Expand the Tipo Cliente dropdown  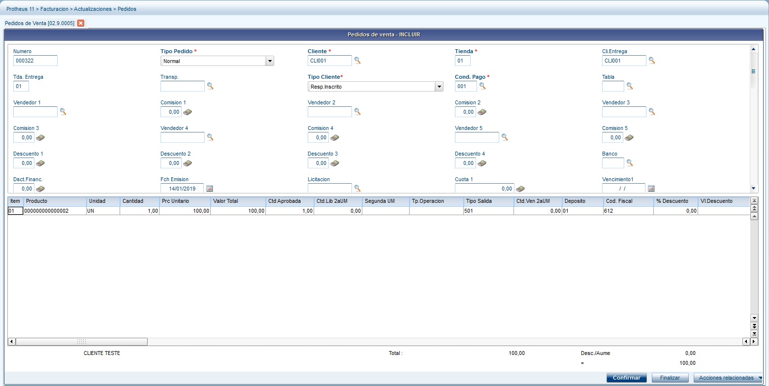pos(439,87)
